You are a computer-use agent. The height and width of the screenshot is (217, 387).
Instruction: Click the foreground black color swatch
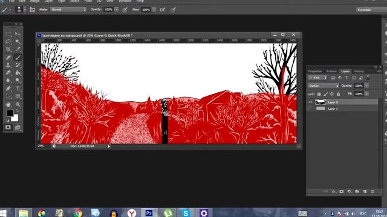[x=10, y=113]
